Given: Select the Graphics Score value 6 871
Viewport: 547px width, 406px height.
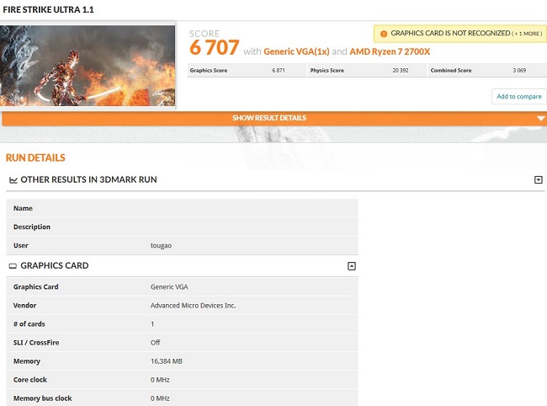Looking at the screenshot, I should (x=279, y=70).
